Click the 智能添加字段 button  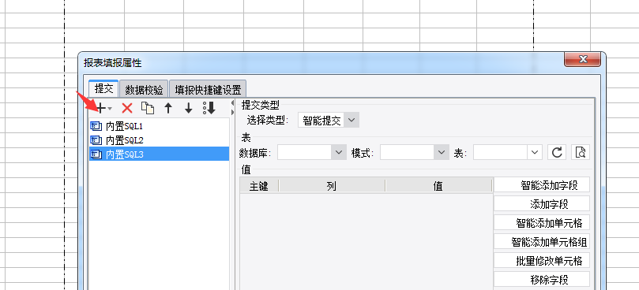coord(542,185)
